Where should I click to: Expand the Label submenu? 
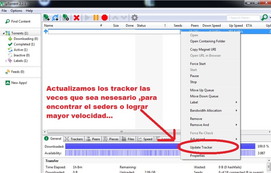(213, 102)
